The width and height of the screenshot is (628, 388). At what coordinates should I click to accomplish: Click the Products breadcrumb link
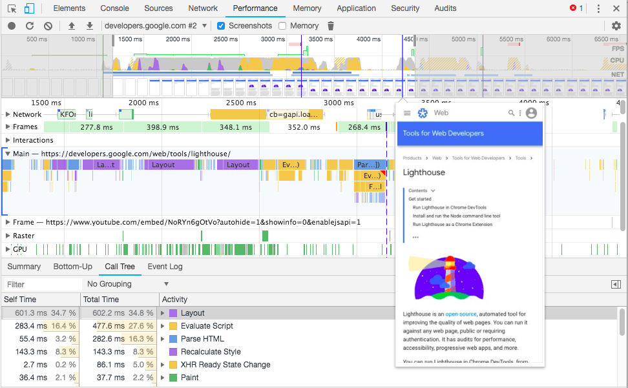click(412, 158)
